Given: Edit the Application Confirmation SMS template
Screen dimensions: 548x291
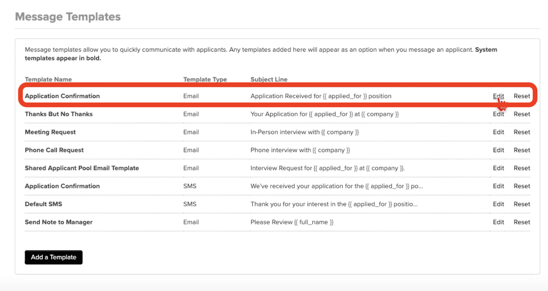Looking at the screenshot, I should coord(498,186).
